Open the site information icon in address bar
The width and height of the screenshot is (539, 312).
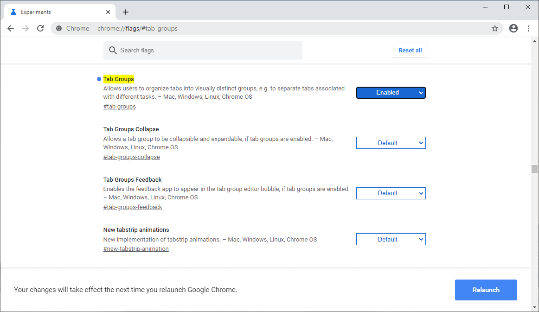tap(58, 28)
